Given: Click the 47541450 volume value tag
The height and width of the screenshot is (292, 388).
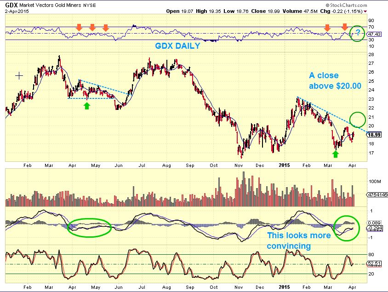Looking at the screenshot, I should (x=377, y=195).
